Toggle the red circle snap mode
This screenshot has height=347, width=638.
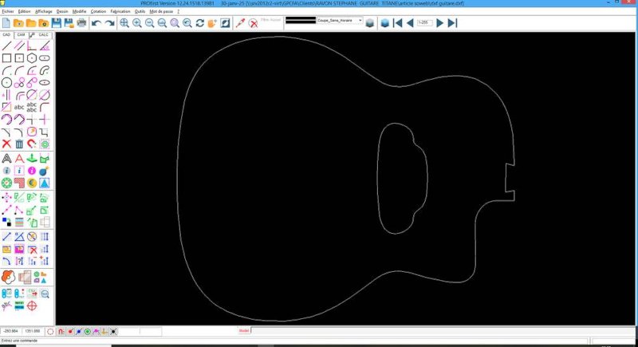pyautogui.click(x=50, y=332)
